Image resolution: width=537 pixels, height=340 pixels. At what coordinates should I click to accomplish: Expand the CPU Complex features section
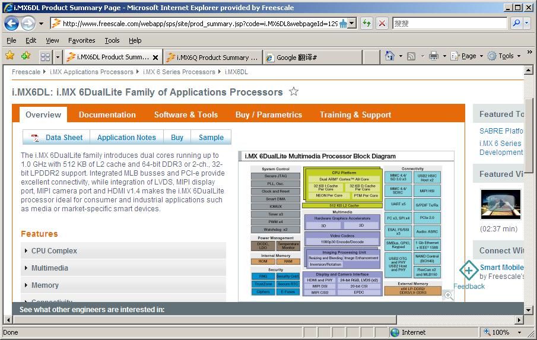click(x=123, y=250)
